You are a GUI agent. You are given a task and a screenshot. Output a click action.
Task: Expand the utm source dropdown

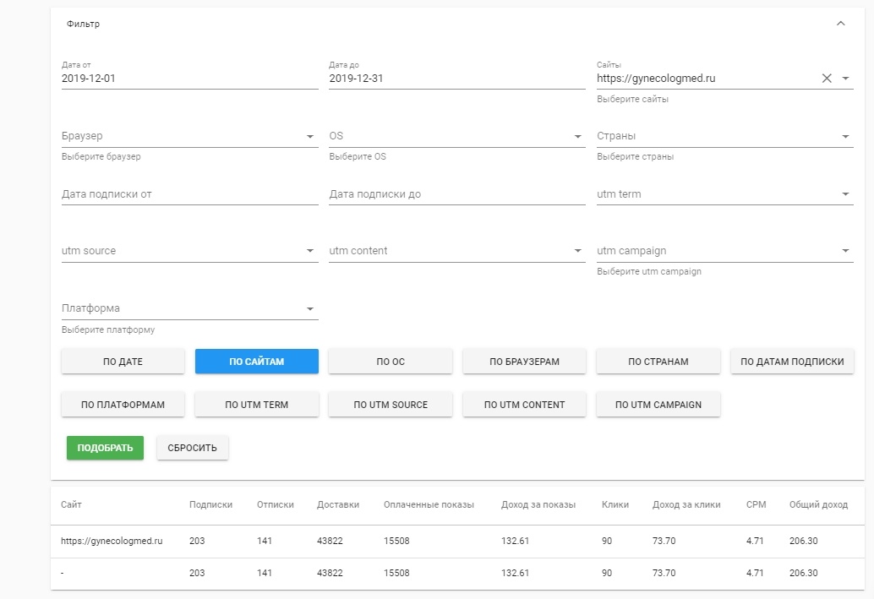point(310,251)
